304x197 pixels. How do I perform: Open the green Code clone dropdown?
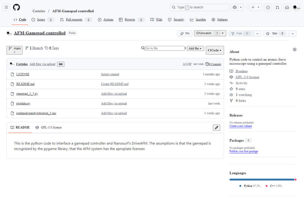[x=215, y=50]
